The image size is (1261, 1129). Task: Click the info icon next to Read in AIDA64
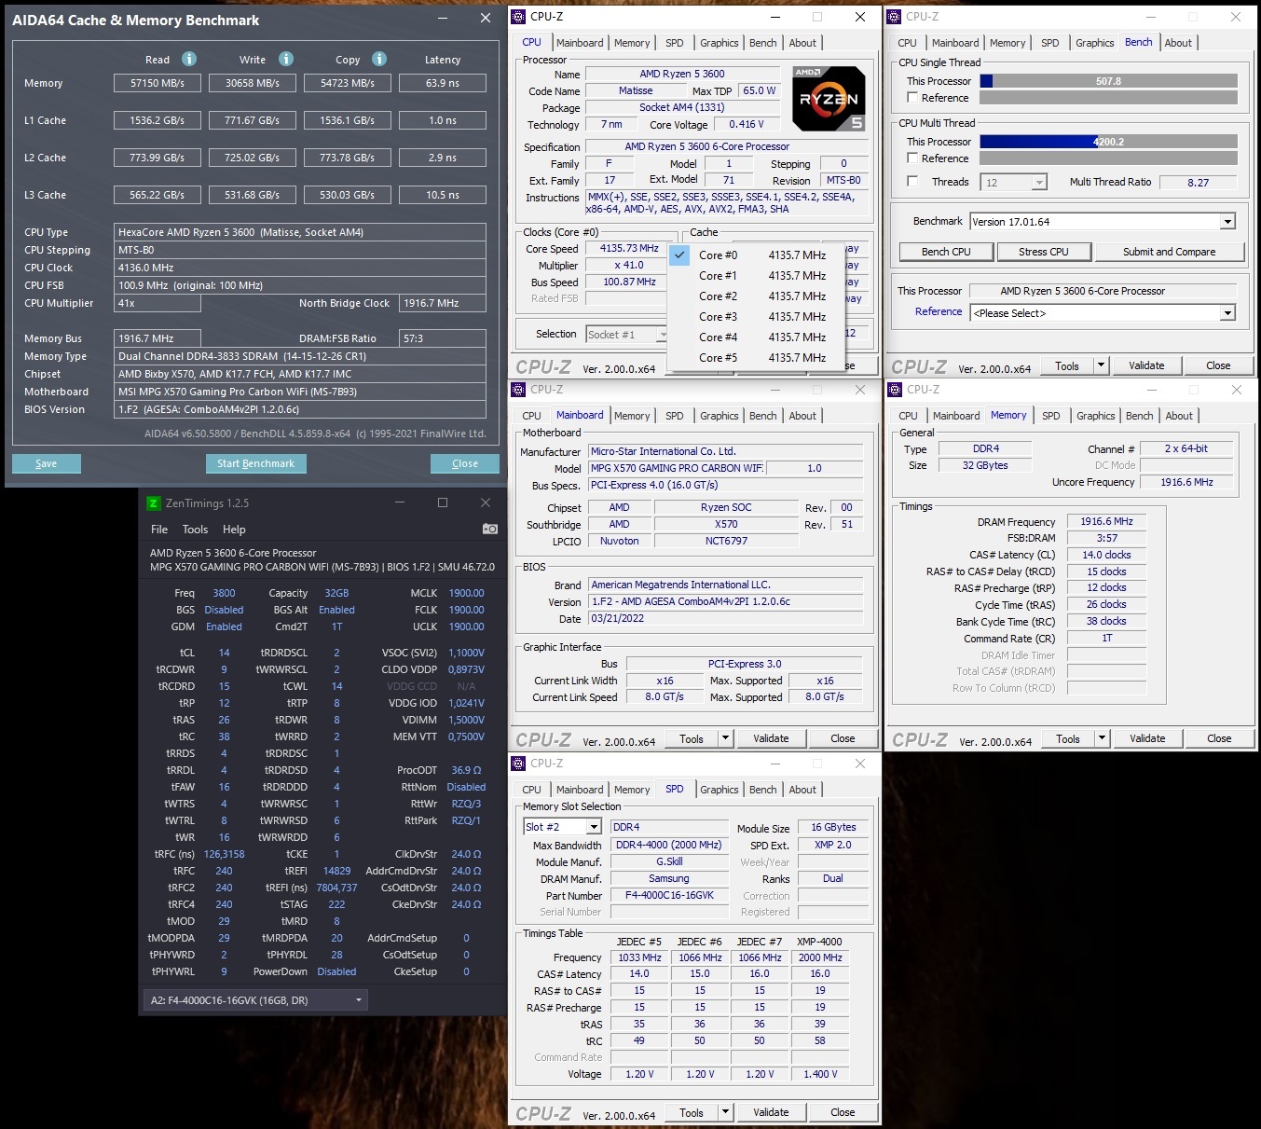coord(189,59)
